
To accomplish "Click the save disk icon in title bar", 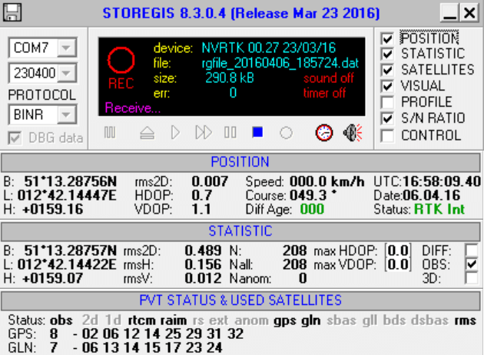I will coord(13,12).
